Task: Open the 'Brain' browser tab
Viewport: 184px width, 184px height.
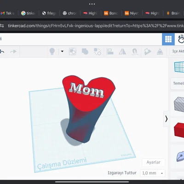Action: click(173, 13)
